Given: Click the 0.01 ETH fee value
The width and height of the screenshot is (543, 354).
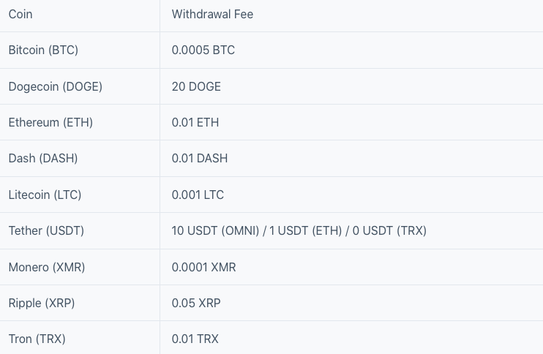Looking at the screenshot, I should (x=195, y=122).
